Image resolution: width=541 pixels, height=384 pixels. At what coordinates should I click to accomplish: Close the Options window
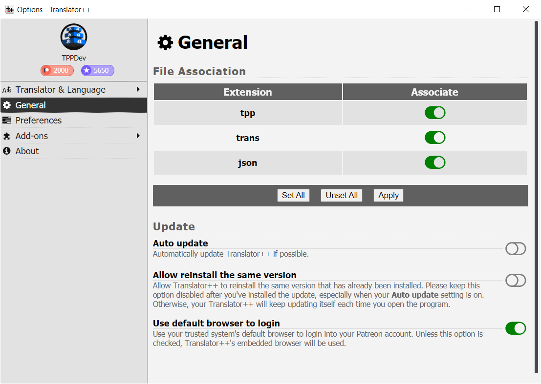(525, 9)
